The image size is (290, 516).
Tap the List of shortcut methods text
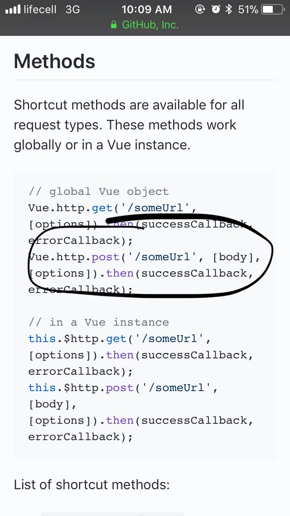click(92, 484)
